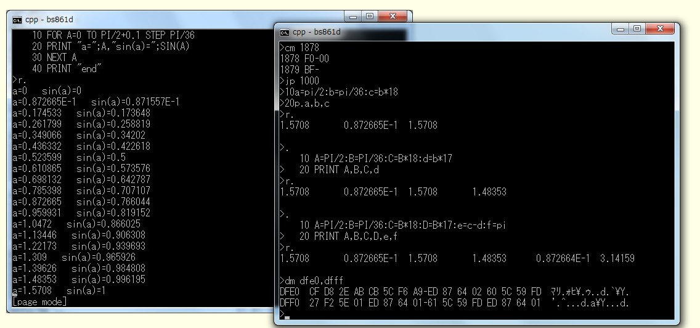The image size is (700, 328).
Task: Click output line 'a=0 sin(a)=0'
Action: point(47,91)
